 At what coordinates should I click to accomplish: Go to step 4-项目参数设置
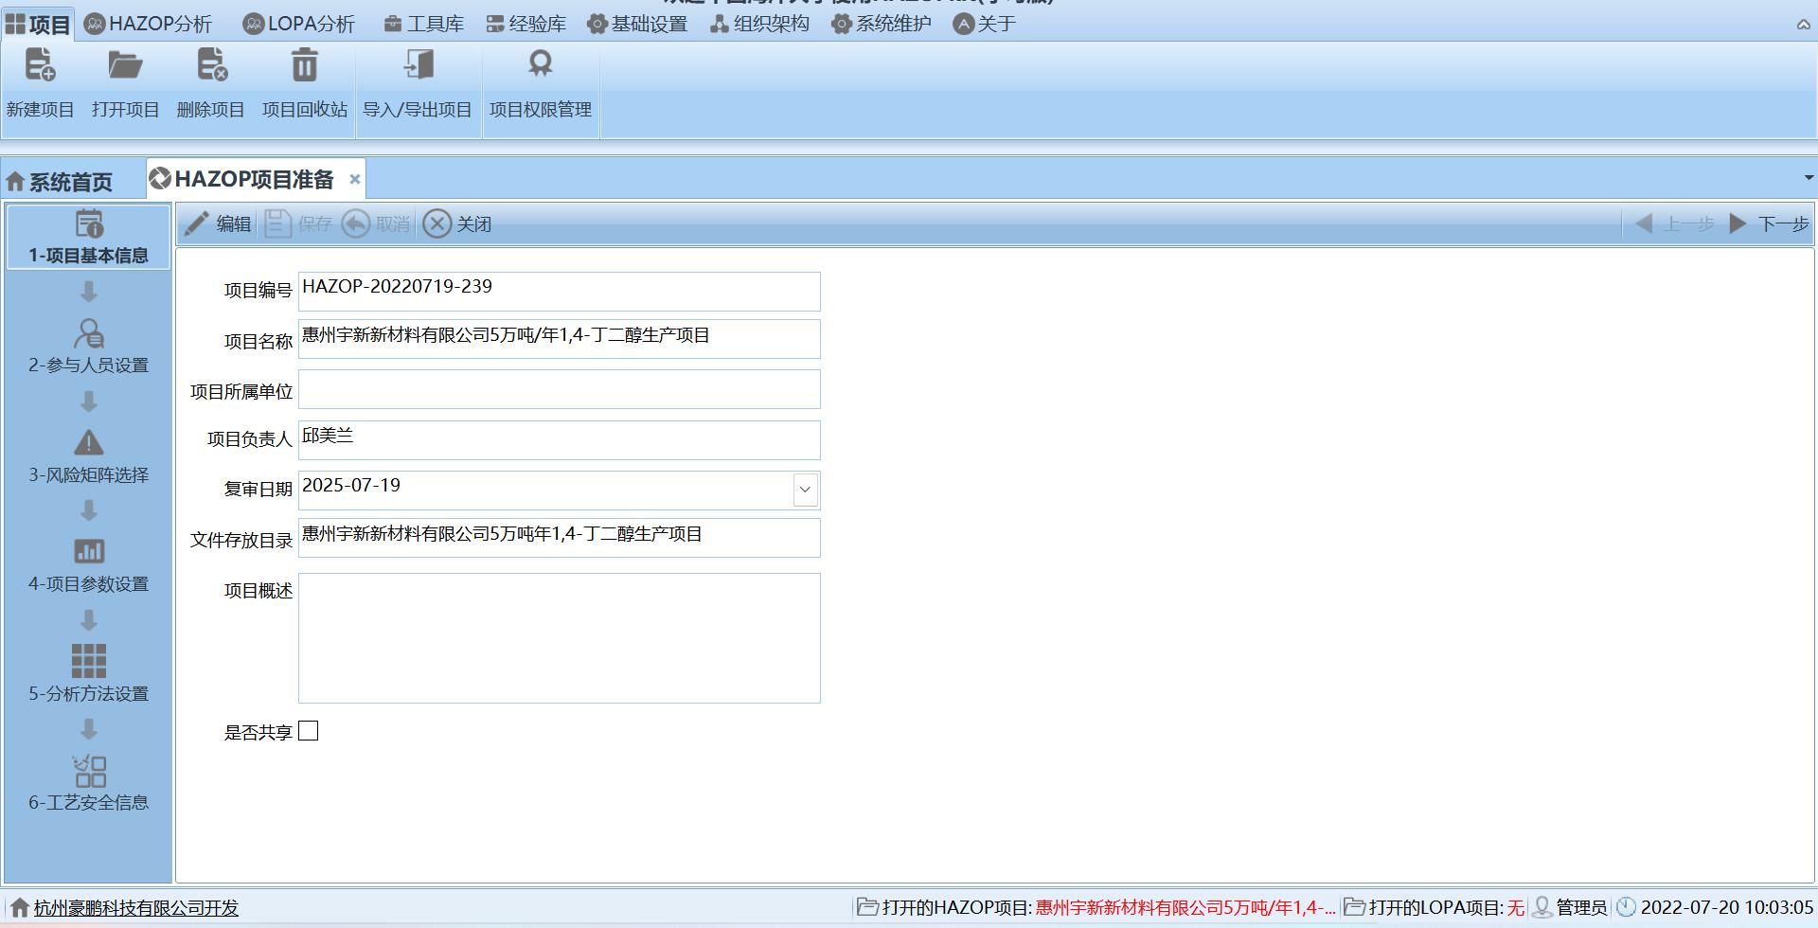tap(89, 564)
